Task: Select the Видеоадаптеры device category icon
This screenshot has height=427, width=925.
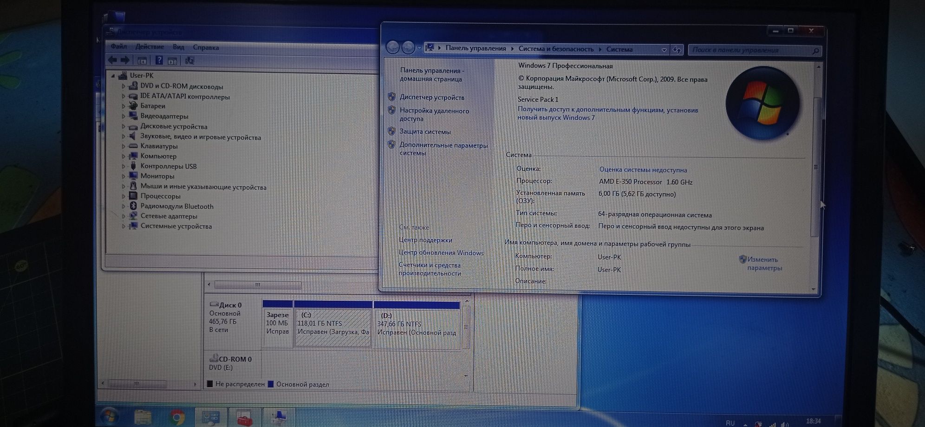Action: tap(133, 116)
